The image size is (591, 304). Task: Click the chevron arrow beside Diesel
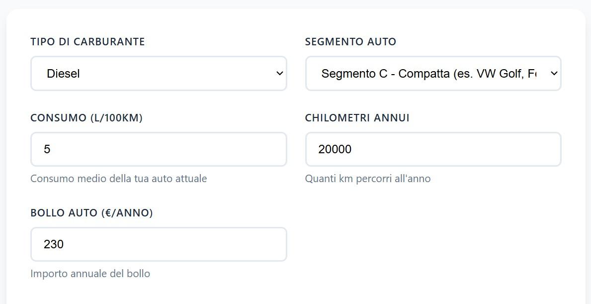pyautogui.click(x=279, y=74)
